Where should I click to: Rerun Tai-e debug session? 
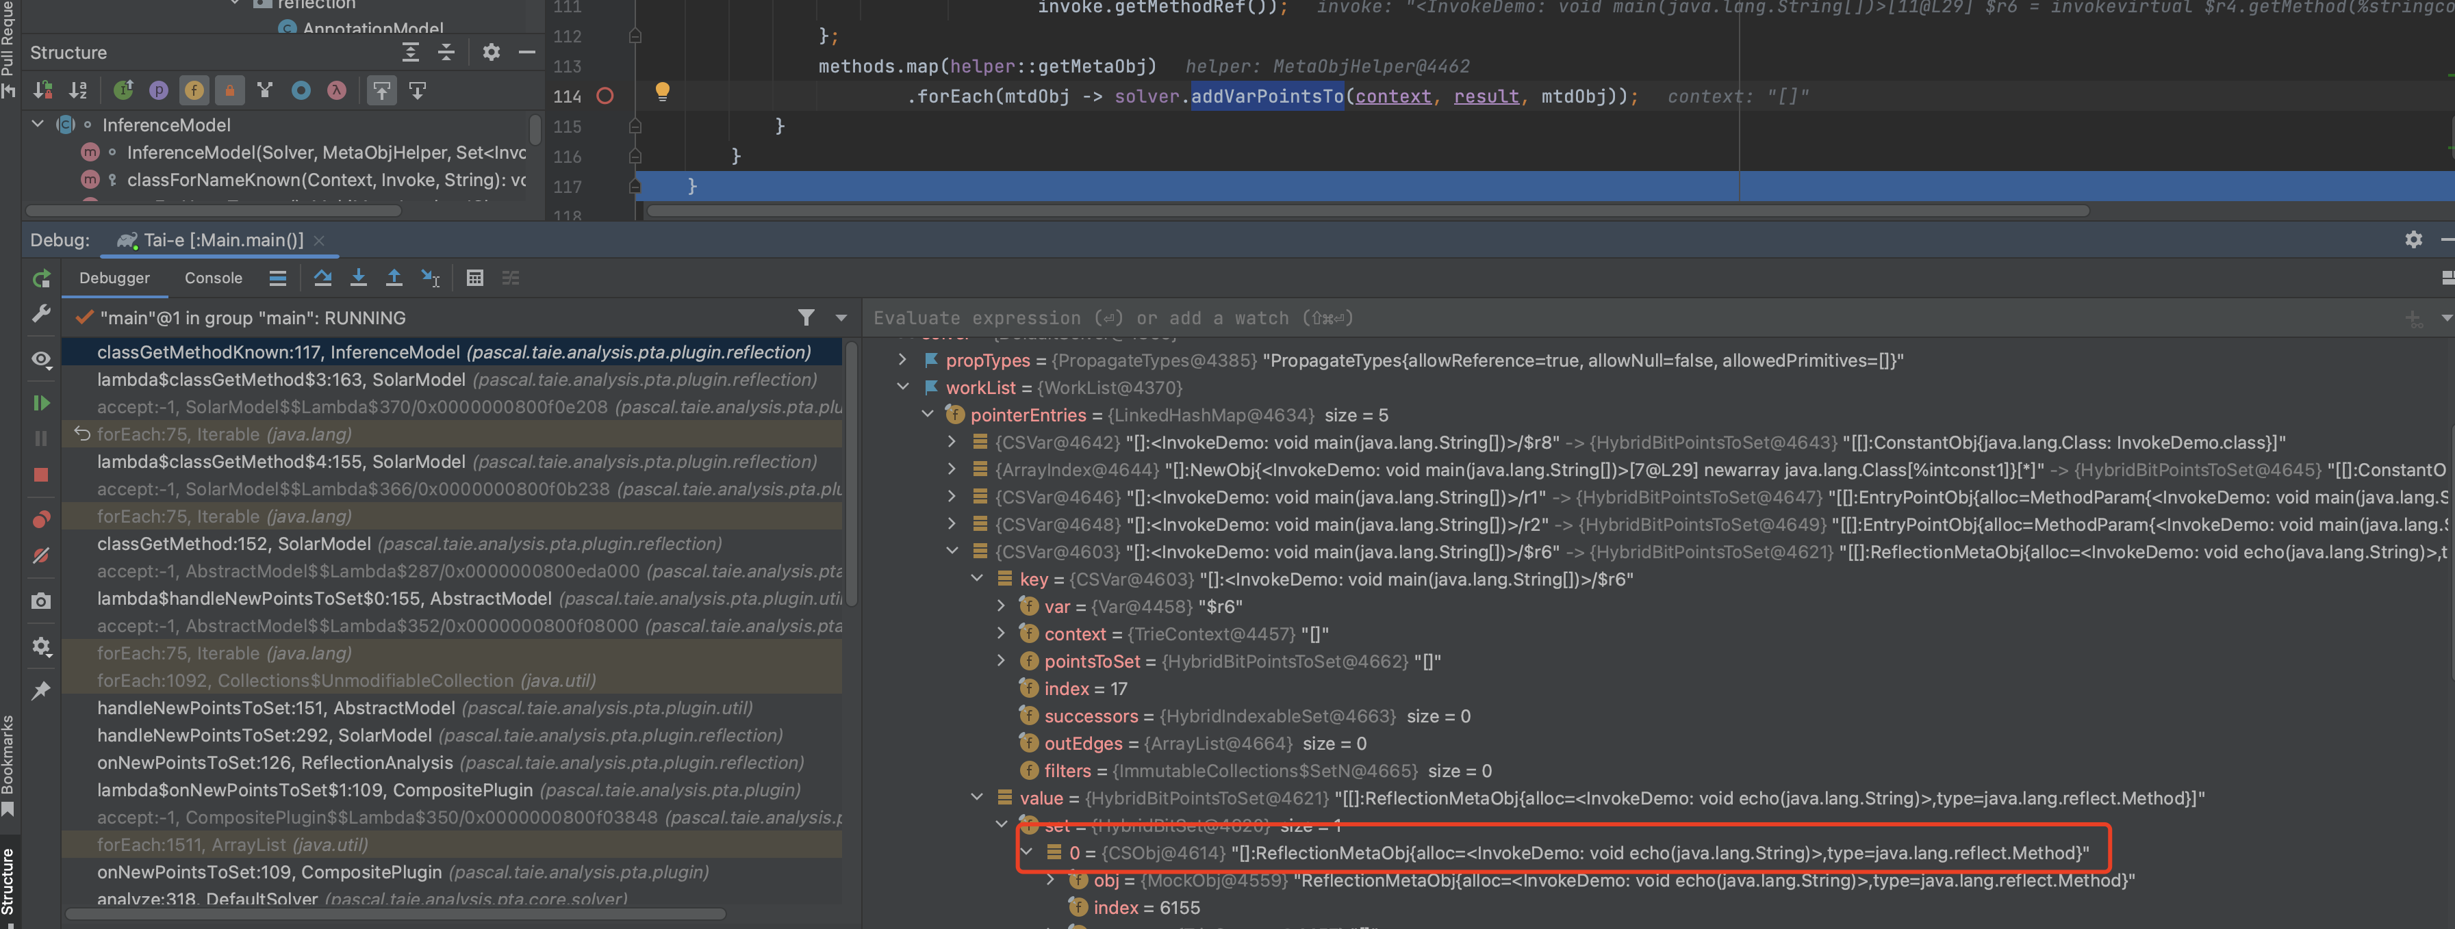coord(41,278)
